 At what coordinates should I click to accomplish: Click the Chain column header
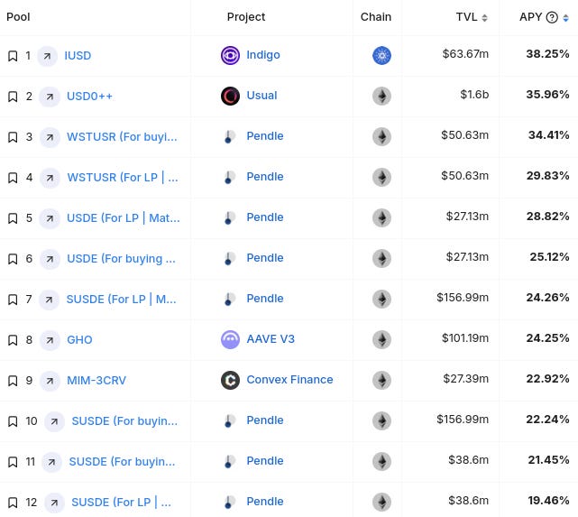pyautogui.click(x=376, y=17)
